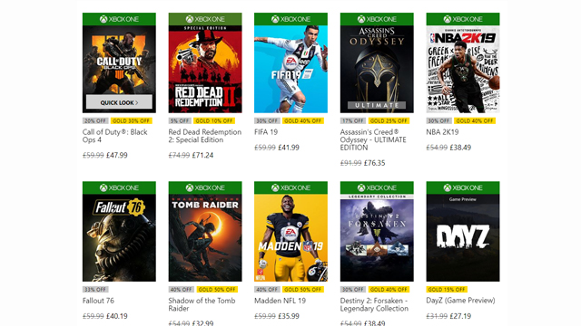Select the FIFA 19 cover image
Screen dimensions: 581x326
(290, 69)
